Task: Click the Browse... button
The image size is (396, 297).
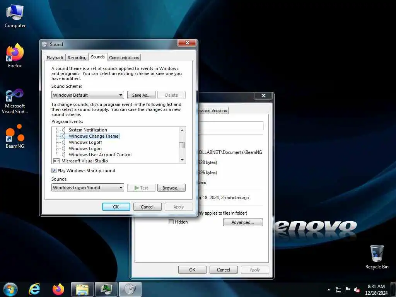Action: 171,188
